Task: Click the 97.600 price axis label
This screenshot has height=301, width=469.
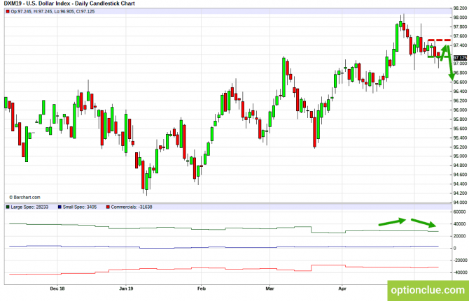Action: point(460,36)
